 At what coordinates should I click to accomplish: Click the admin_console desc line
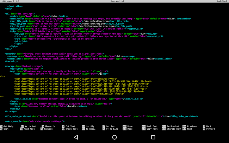(x=34, y=121)
